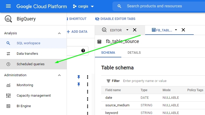Open BI Engine in the sidebar
Viewport: 205px width, 115px height.
[33, 106]
